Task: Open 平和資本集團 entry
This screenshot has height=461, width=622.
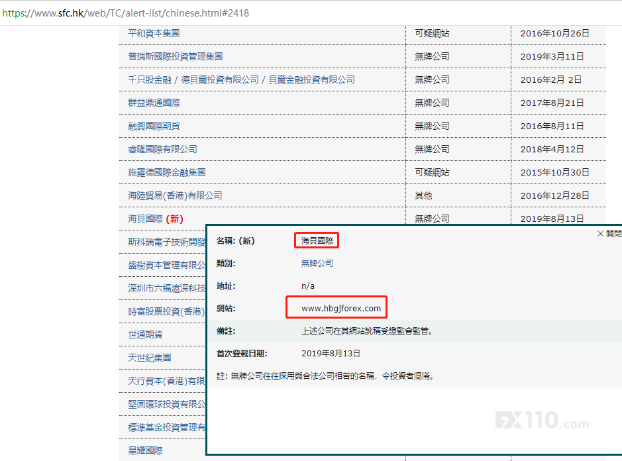Action: tap(154, 33)
